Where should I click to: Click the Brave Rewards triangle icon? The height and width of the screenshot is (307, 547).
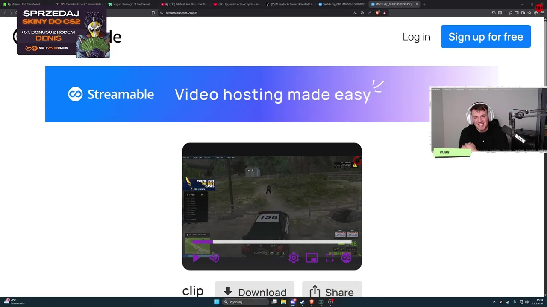(x=385, y=13)
